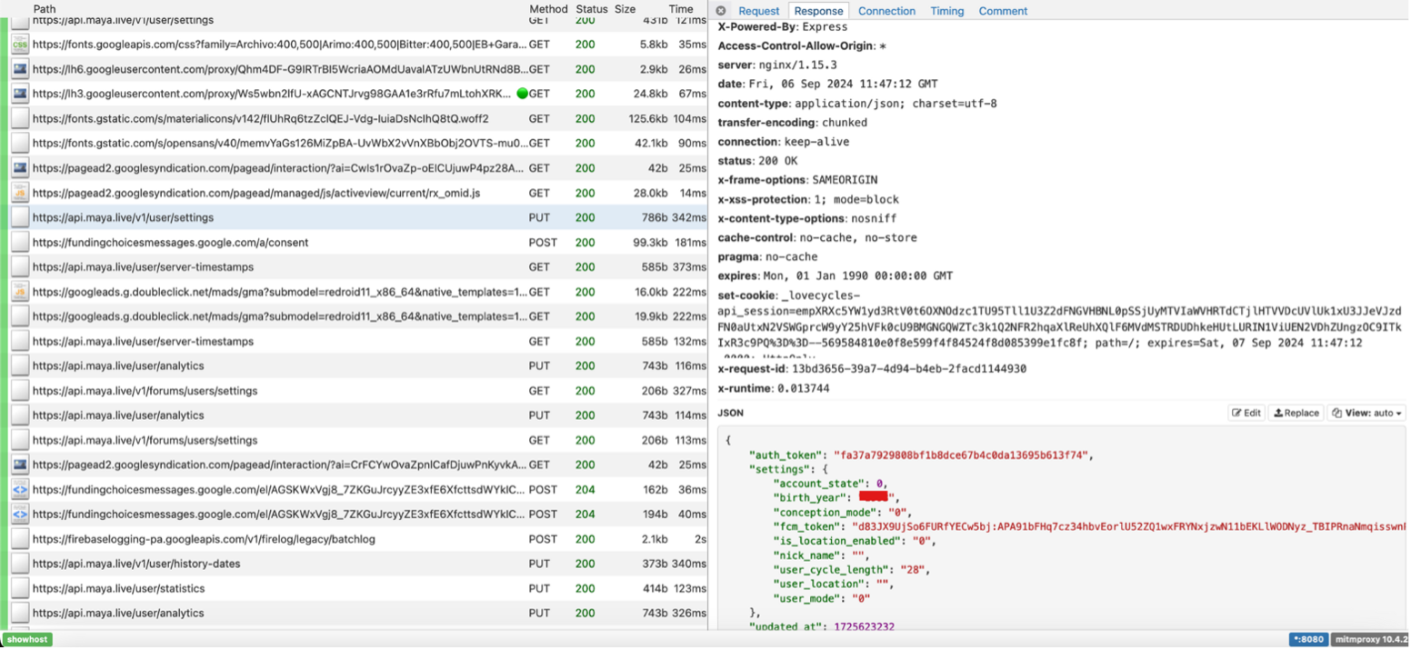
Task: Sort flows by the Size column
Action: click(x=625, y=8)
